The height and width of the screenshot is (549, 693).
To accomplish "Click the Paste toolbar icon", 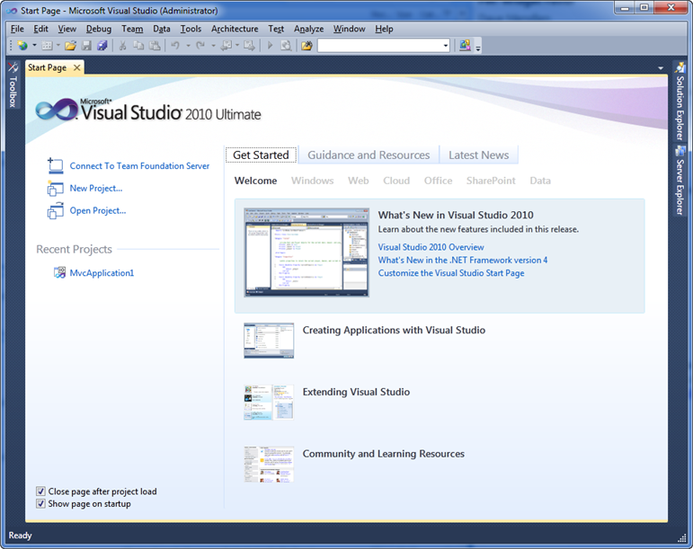I will click(x=155, y=45).
